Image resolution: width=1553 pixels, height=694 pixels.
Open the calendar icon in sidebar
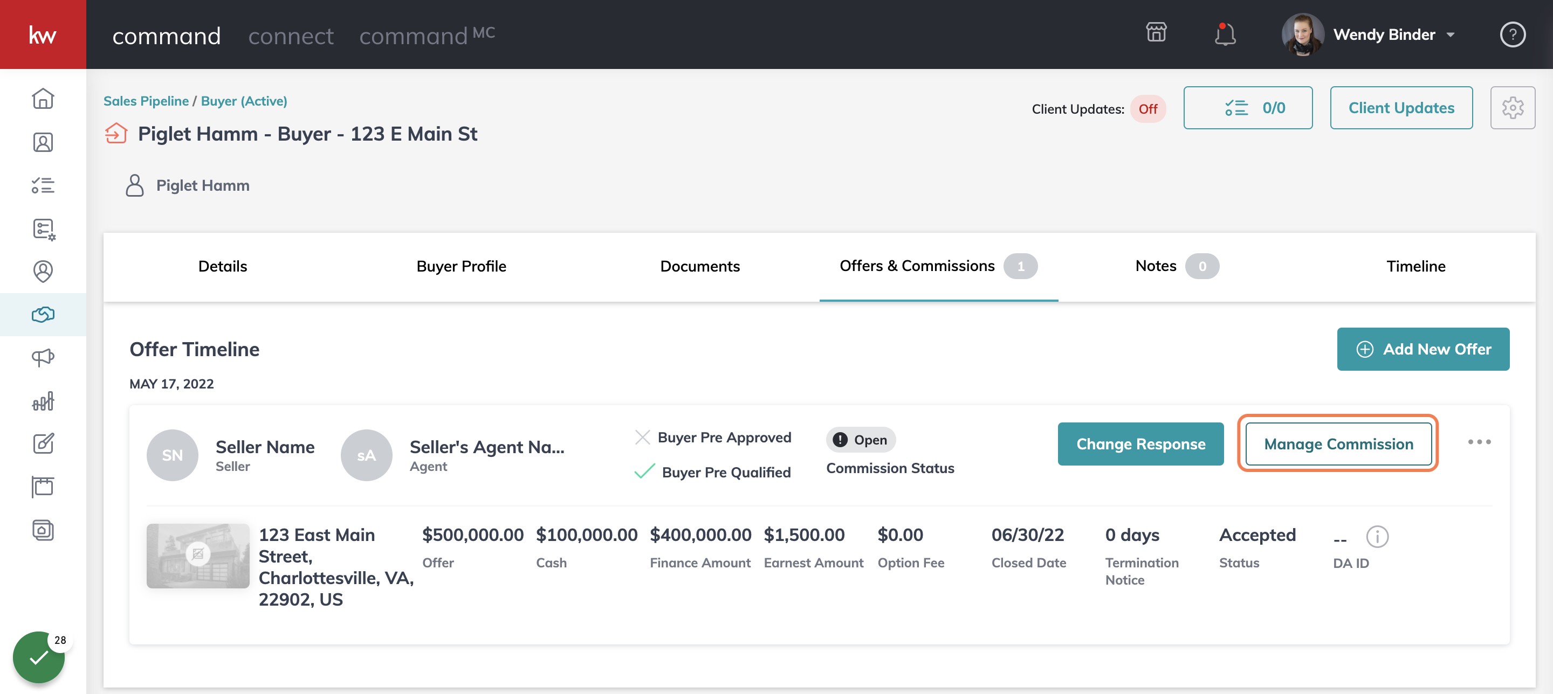coord(43,487)
